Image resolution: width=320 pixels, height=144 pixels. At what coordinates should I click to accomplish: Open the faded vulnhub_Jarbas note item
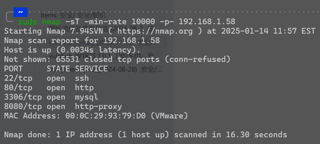click(91, 43)
